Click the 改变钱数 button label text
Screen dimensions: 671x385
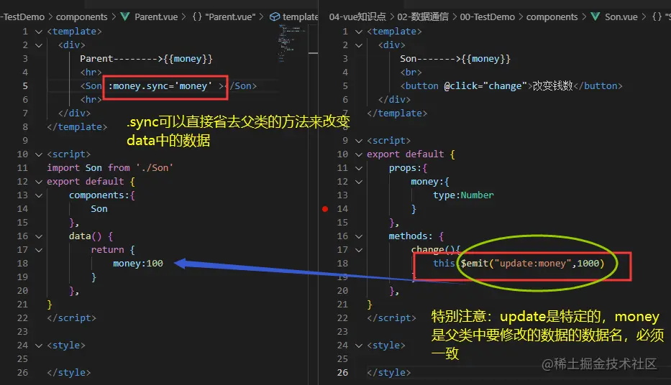click(x=552, y=86)
